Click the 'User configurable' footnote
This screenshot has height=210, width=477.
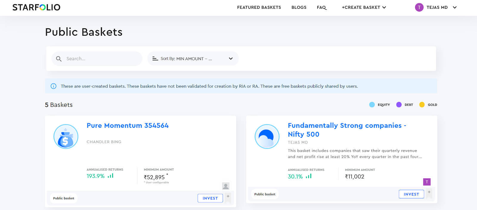tap(157, 182)
